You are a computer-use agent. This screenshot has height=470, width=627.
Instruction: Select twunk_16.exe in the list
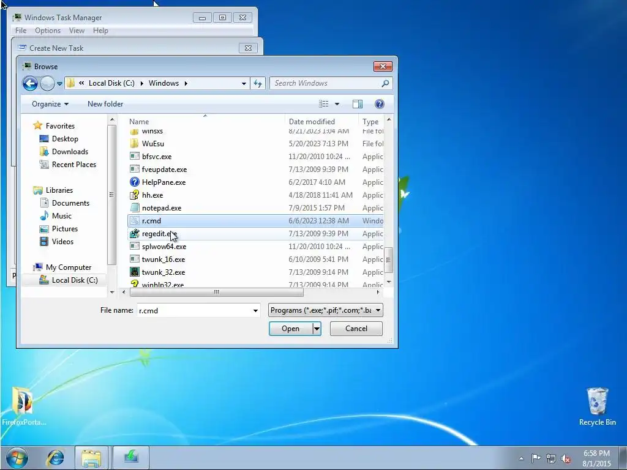pos(163,259)
